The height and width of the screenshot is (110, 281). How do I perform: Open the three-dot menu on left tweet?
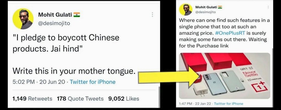[152, 15]
